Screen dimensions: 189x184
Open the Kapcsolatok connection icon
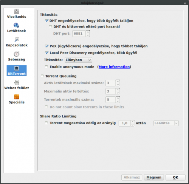pos(17,40)
